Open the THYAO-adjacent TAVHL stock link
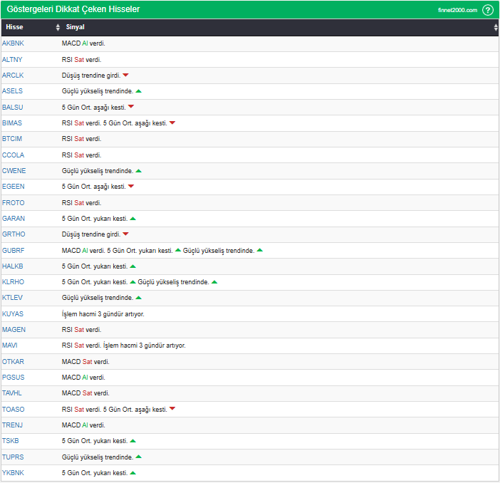Viewport: 500px width, 483px height. point(13,393)
